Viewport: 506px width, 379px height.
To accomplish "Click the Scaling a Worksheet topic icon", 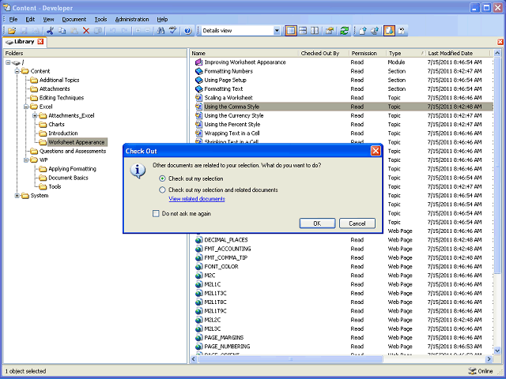I will tap(198, 98).
